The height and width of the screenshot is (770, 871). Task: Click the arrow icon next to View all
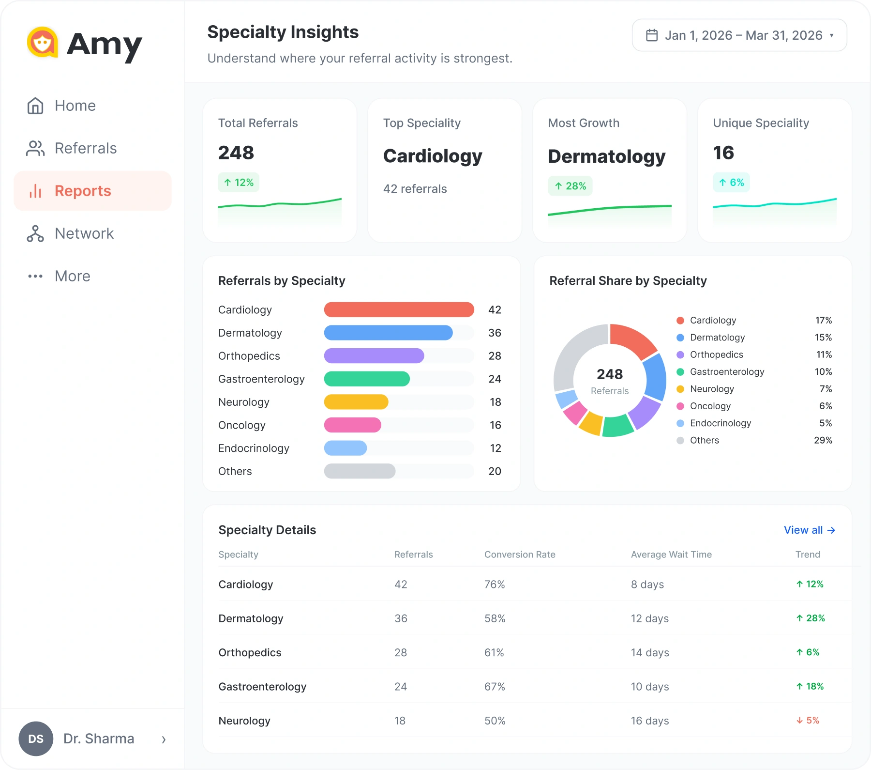(831, 530)
